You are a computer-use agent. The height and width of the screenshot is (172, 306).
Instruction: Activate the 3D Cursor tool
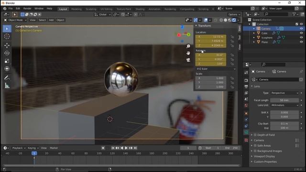7,36
